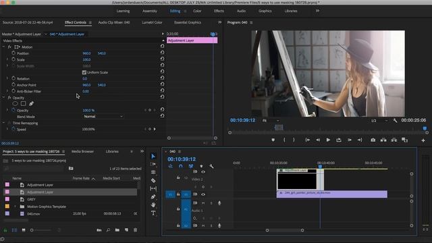
Task: Toggle Video 2 track output eye
Action: 203,171
